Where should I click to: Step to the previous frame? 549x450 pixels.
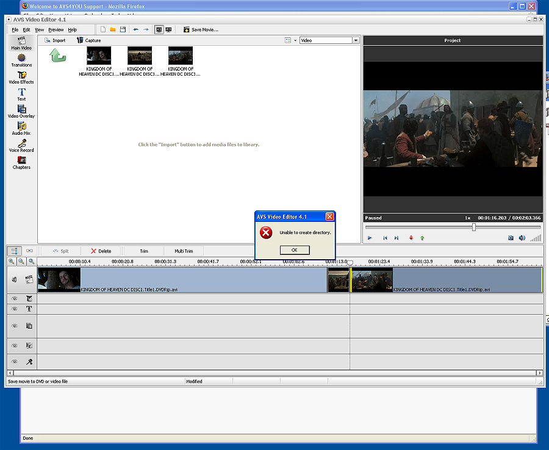pos(385,238)
